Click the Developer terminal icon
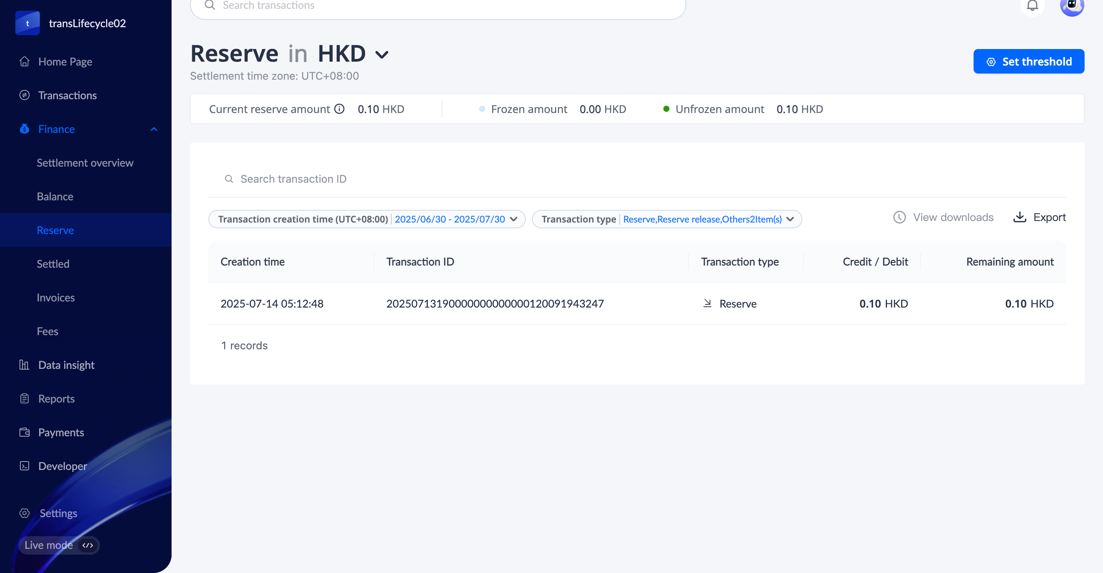Screen dimensions: 1103x573 tap(25, 465)
